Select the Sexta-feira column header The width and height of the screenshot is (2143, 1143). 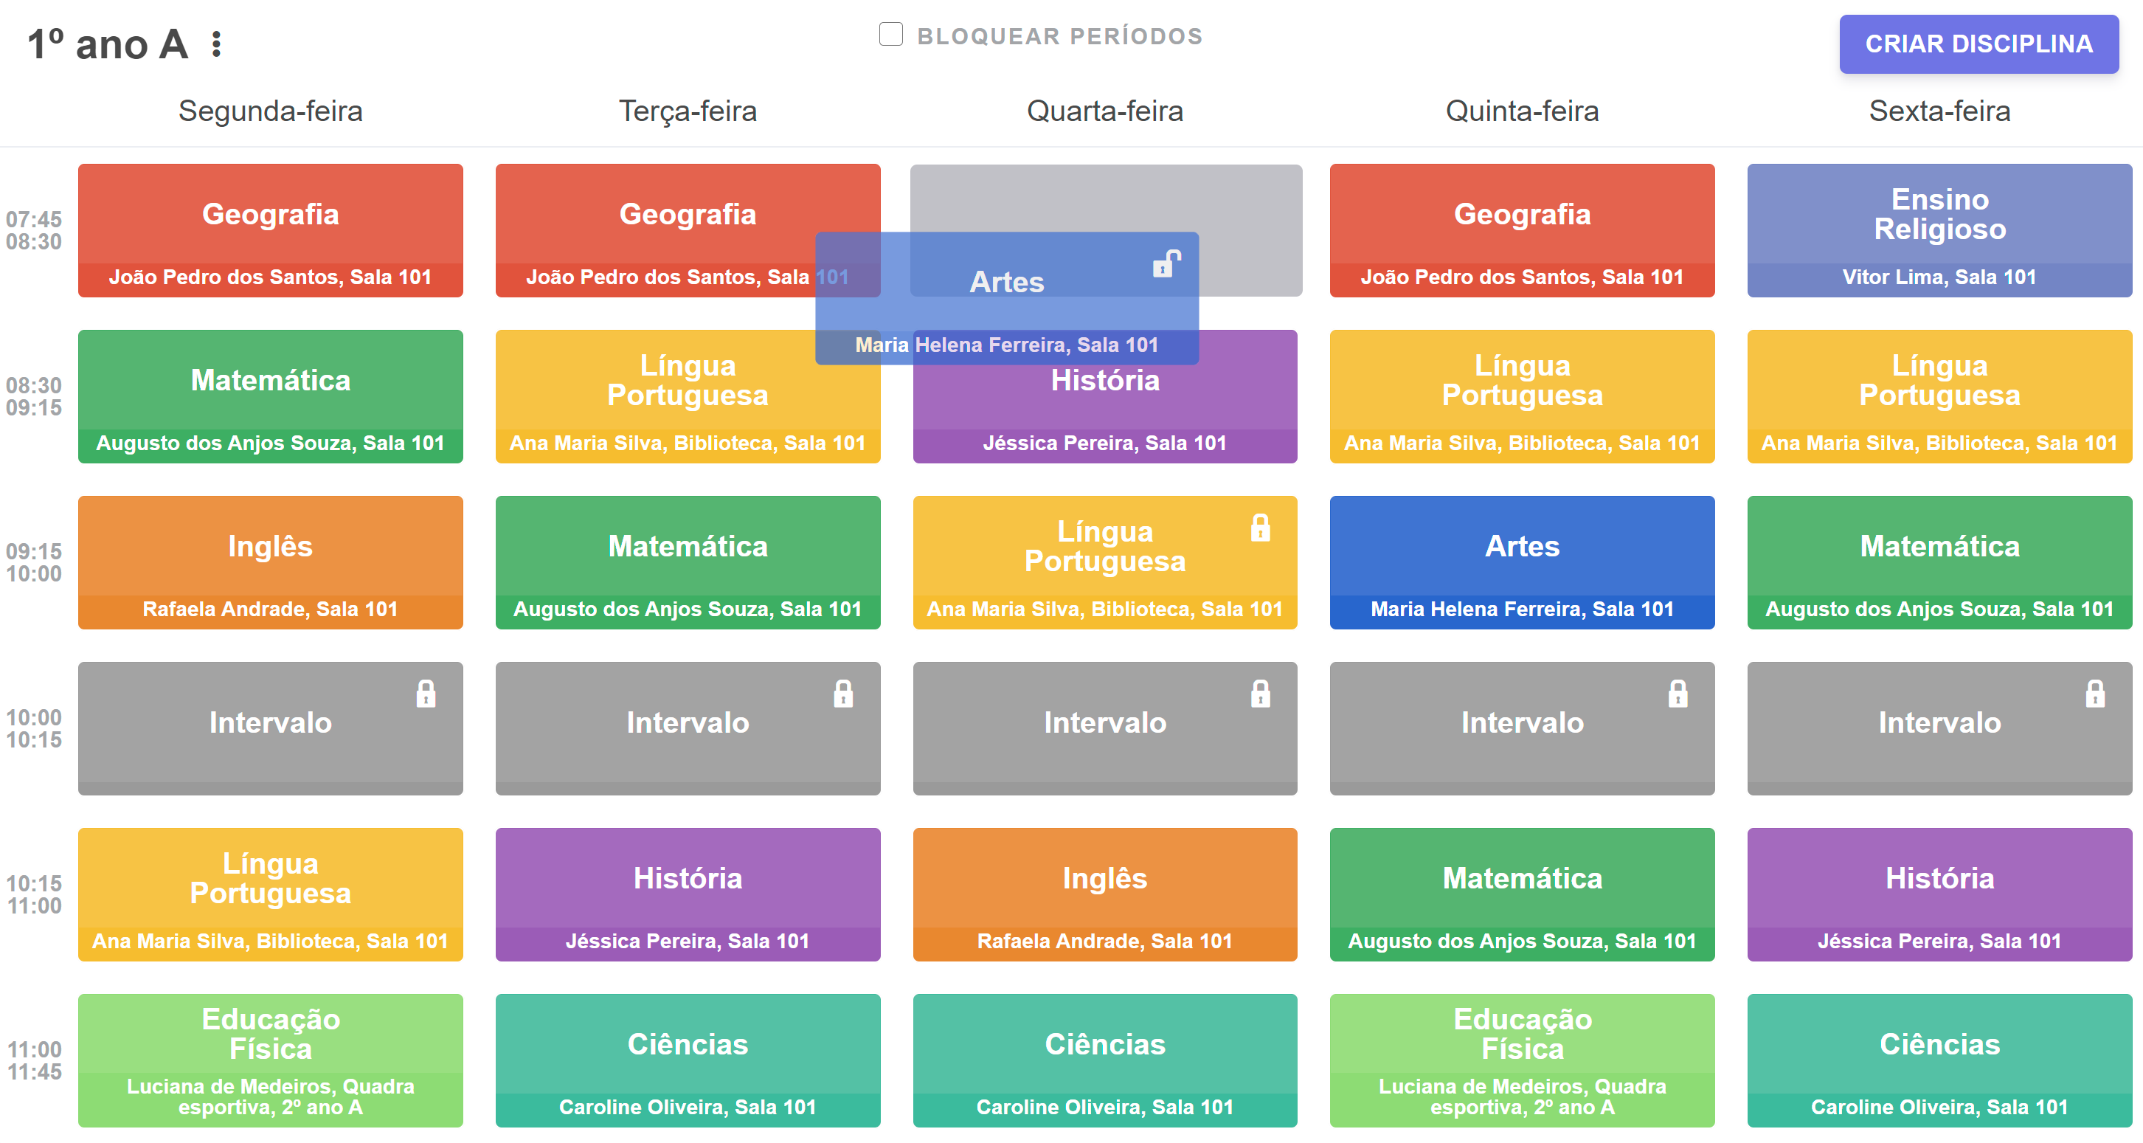coord(1939,111)
